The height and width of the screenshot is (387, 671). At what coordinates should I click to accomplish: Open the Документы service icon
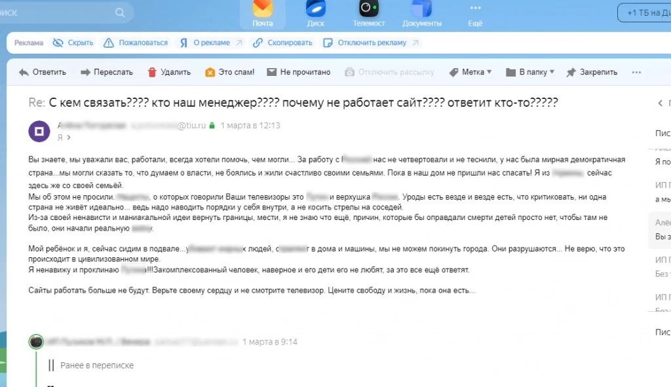point(421,14)
